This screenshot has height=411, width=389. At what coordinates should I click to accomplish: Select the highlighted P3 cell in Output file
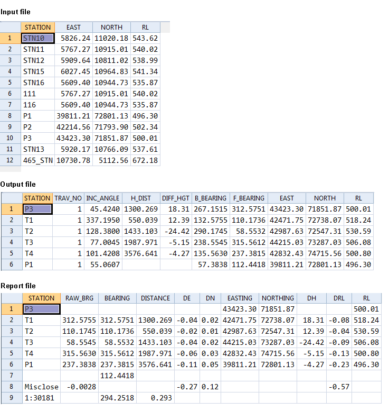pos(37,209)
